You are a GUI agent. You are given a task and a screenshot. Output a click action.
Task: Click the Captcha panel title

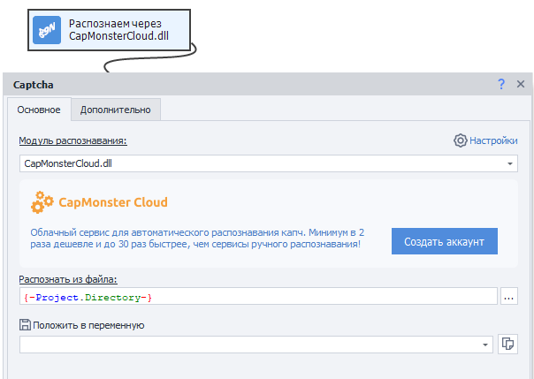coord(34,85)
